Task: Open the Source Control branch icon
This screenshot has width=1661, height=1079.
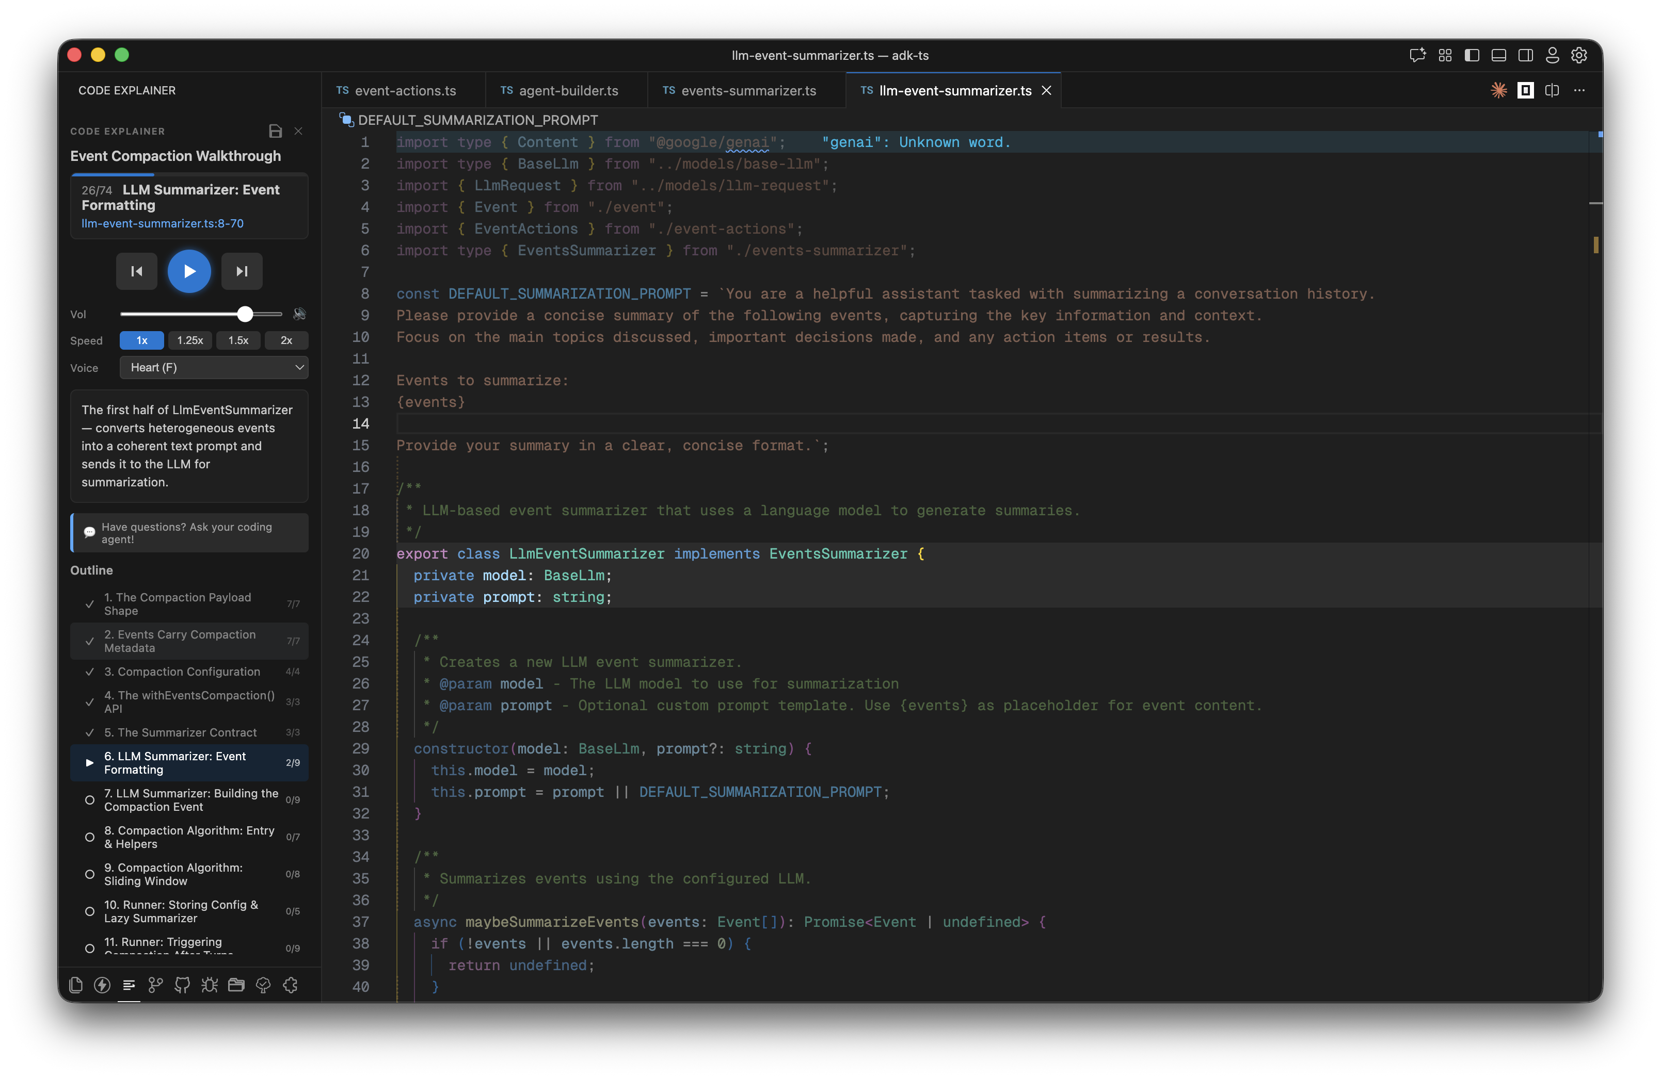Action: [155, 985]
